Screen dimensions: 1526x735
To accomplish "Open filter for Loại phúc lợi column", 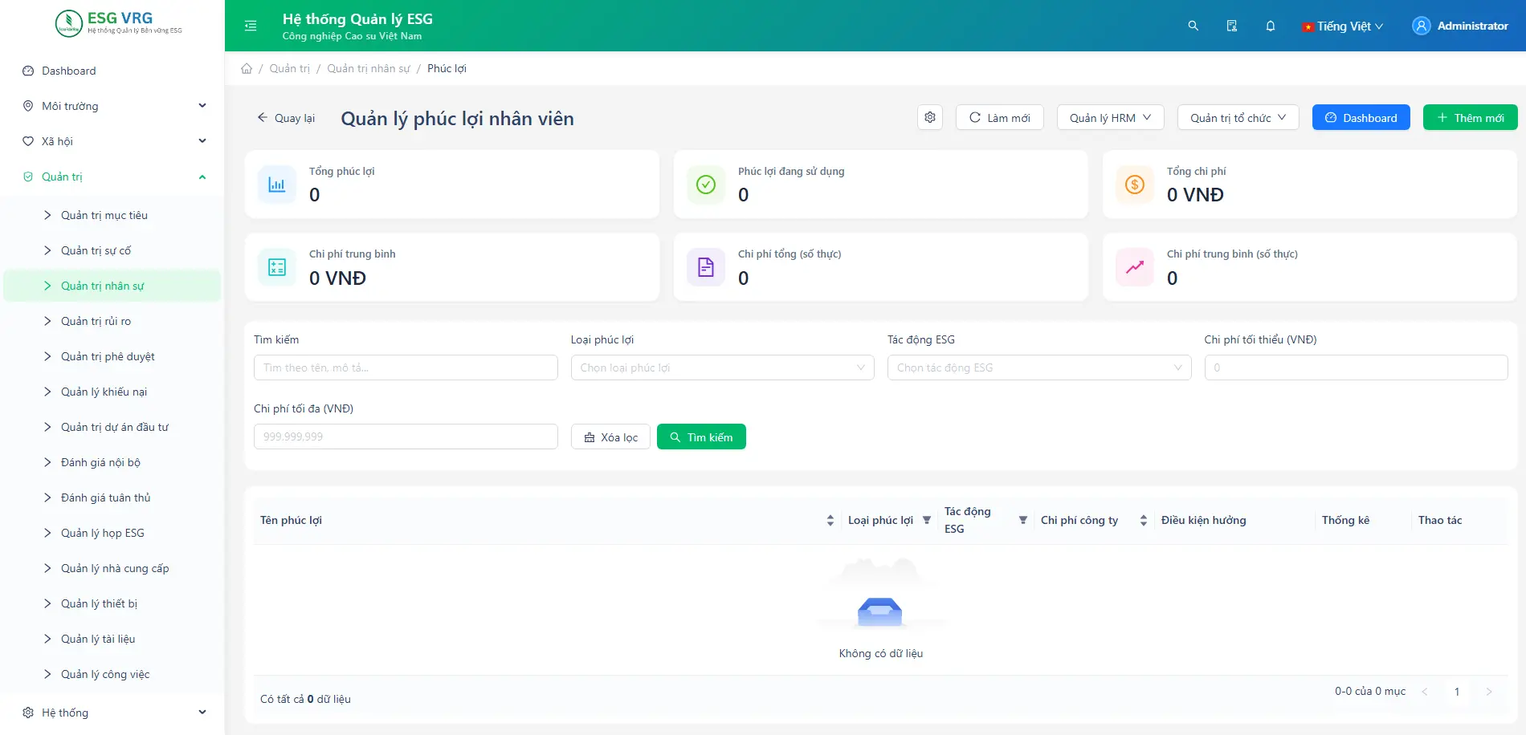I will coord(927,520).
